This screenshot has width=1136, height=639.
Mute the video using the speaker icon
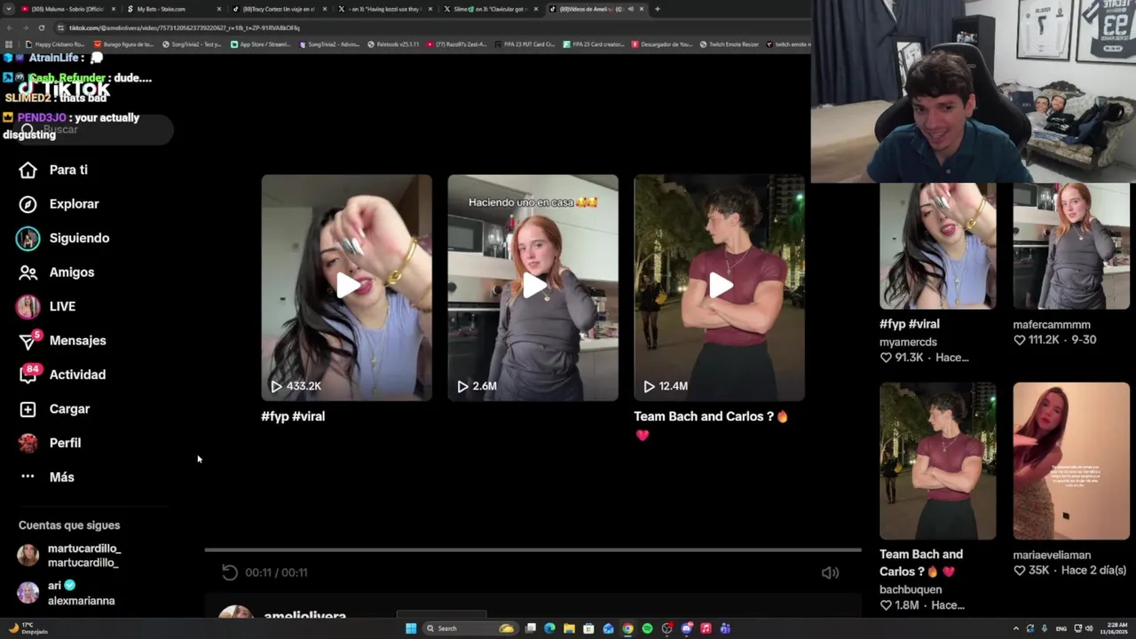(x=830, y=573)
